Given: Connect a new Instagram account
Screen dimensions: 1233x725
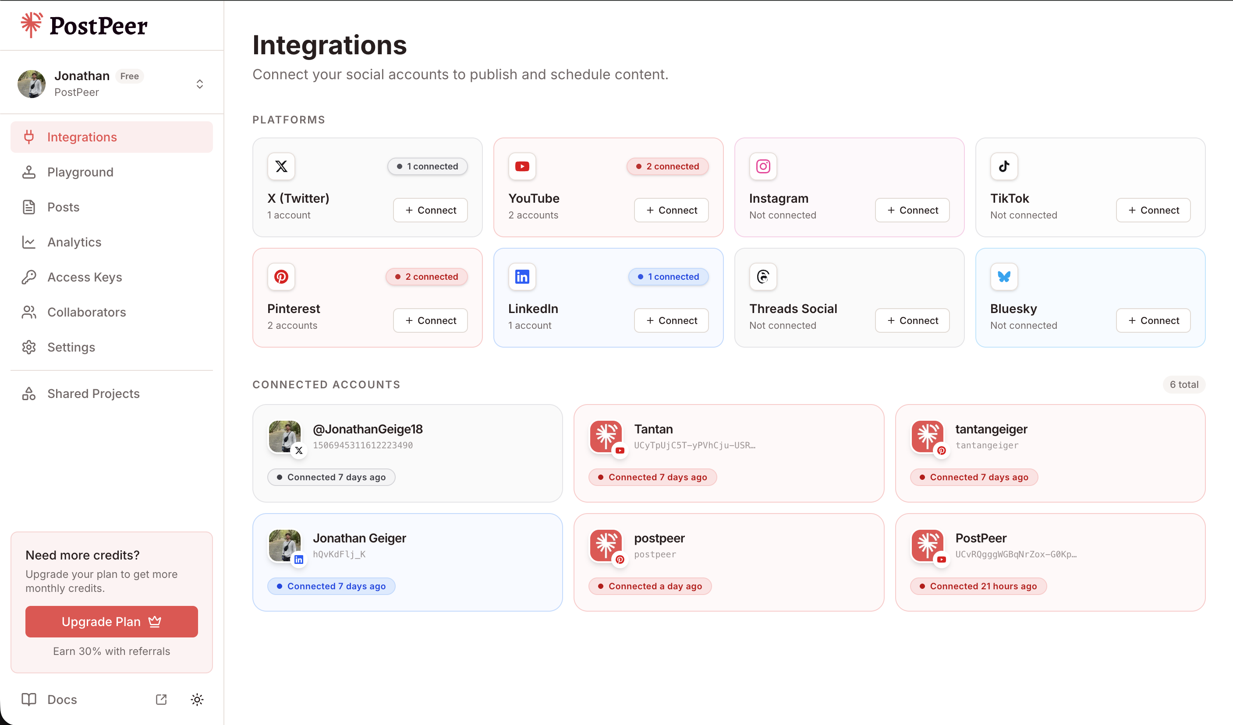Looking at the screenshot, I should 912,210.
